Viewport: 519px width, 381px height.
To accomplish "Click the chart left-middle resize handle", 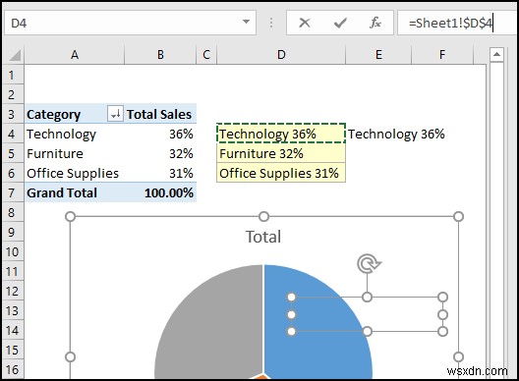I will click(x=70, y=356).
